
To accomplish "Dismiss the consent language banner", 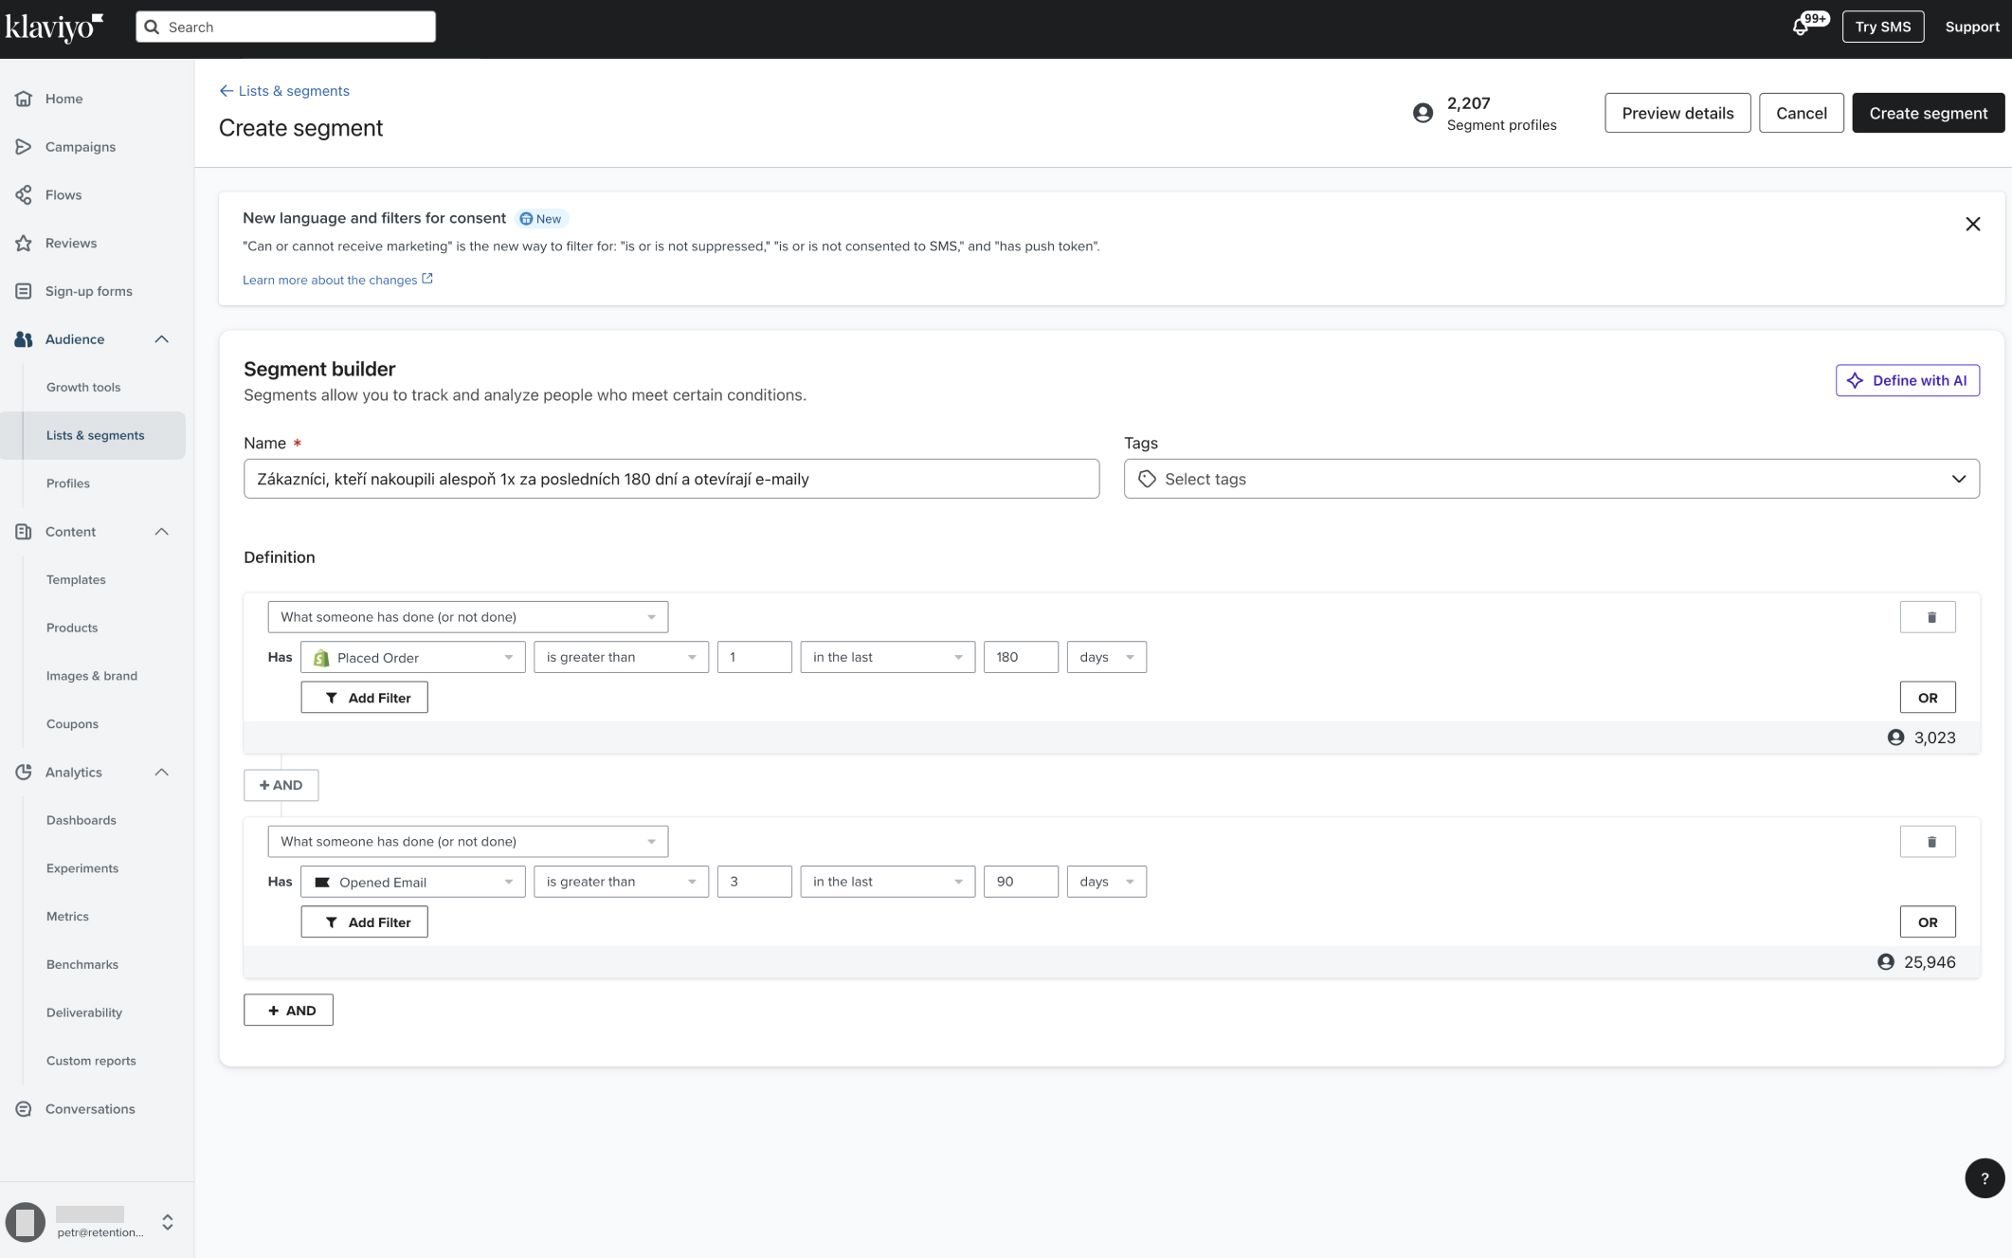I will (x=1973, y=224).
